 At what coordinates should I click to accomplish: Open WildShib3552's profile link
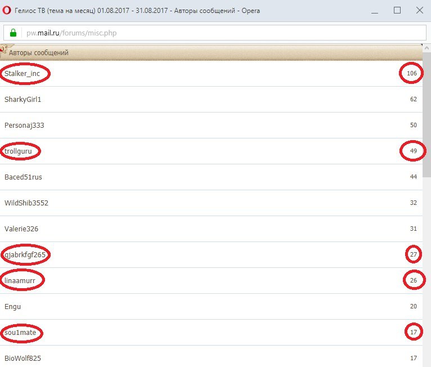tap(26, 203)
